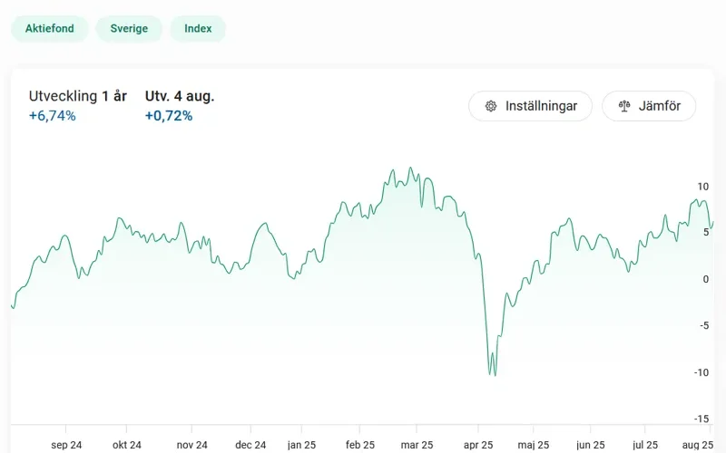Image resolution: width=726 pixels, height=453 pixels.
Task: Click the okt 24 axis label
Action: (127, 445)
